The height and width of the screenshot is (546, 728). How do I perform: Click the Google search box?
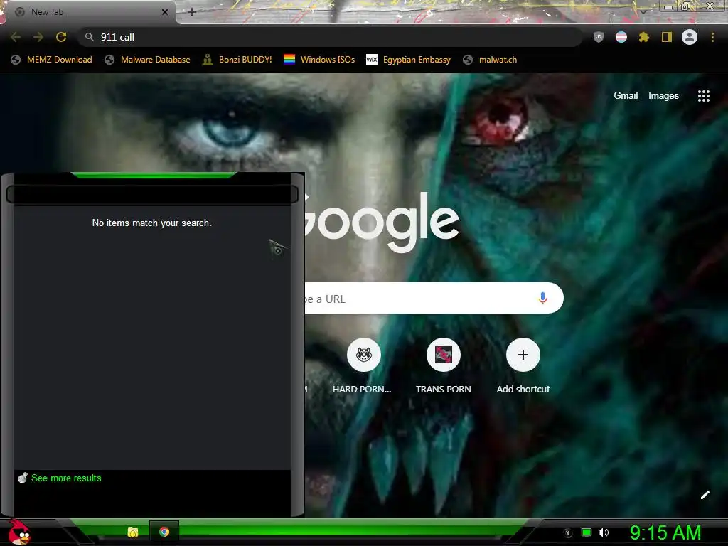pyautogui.click(x=434, y=298)
